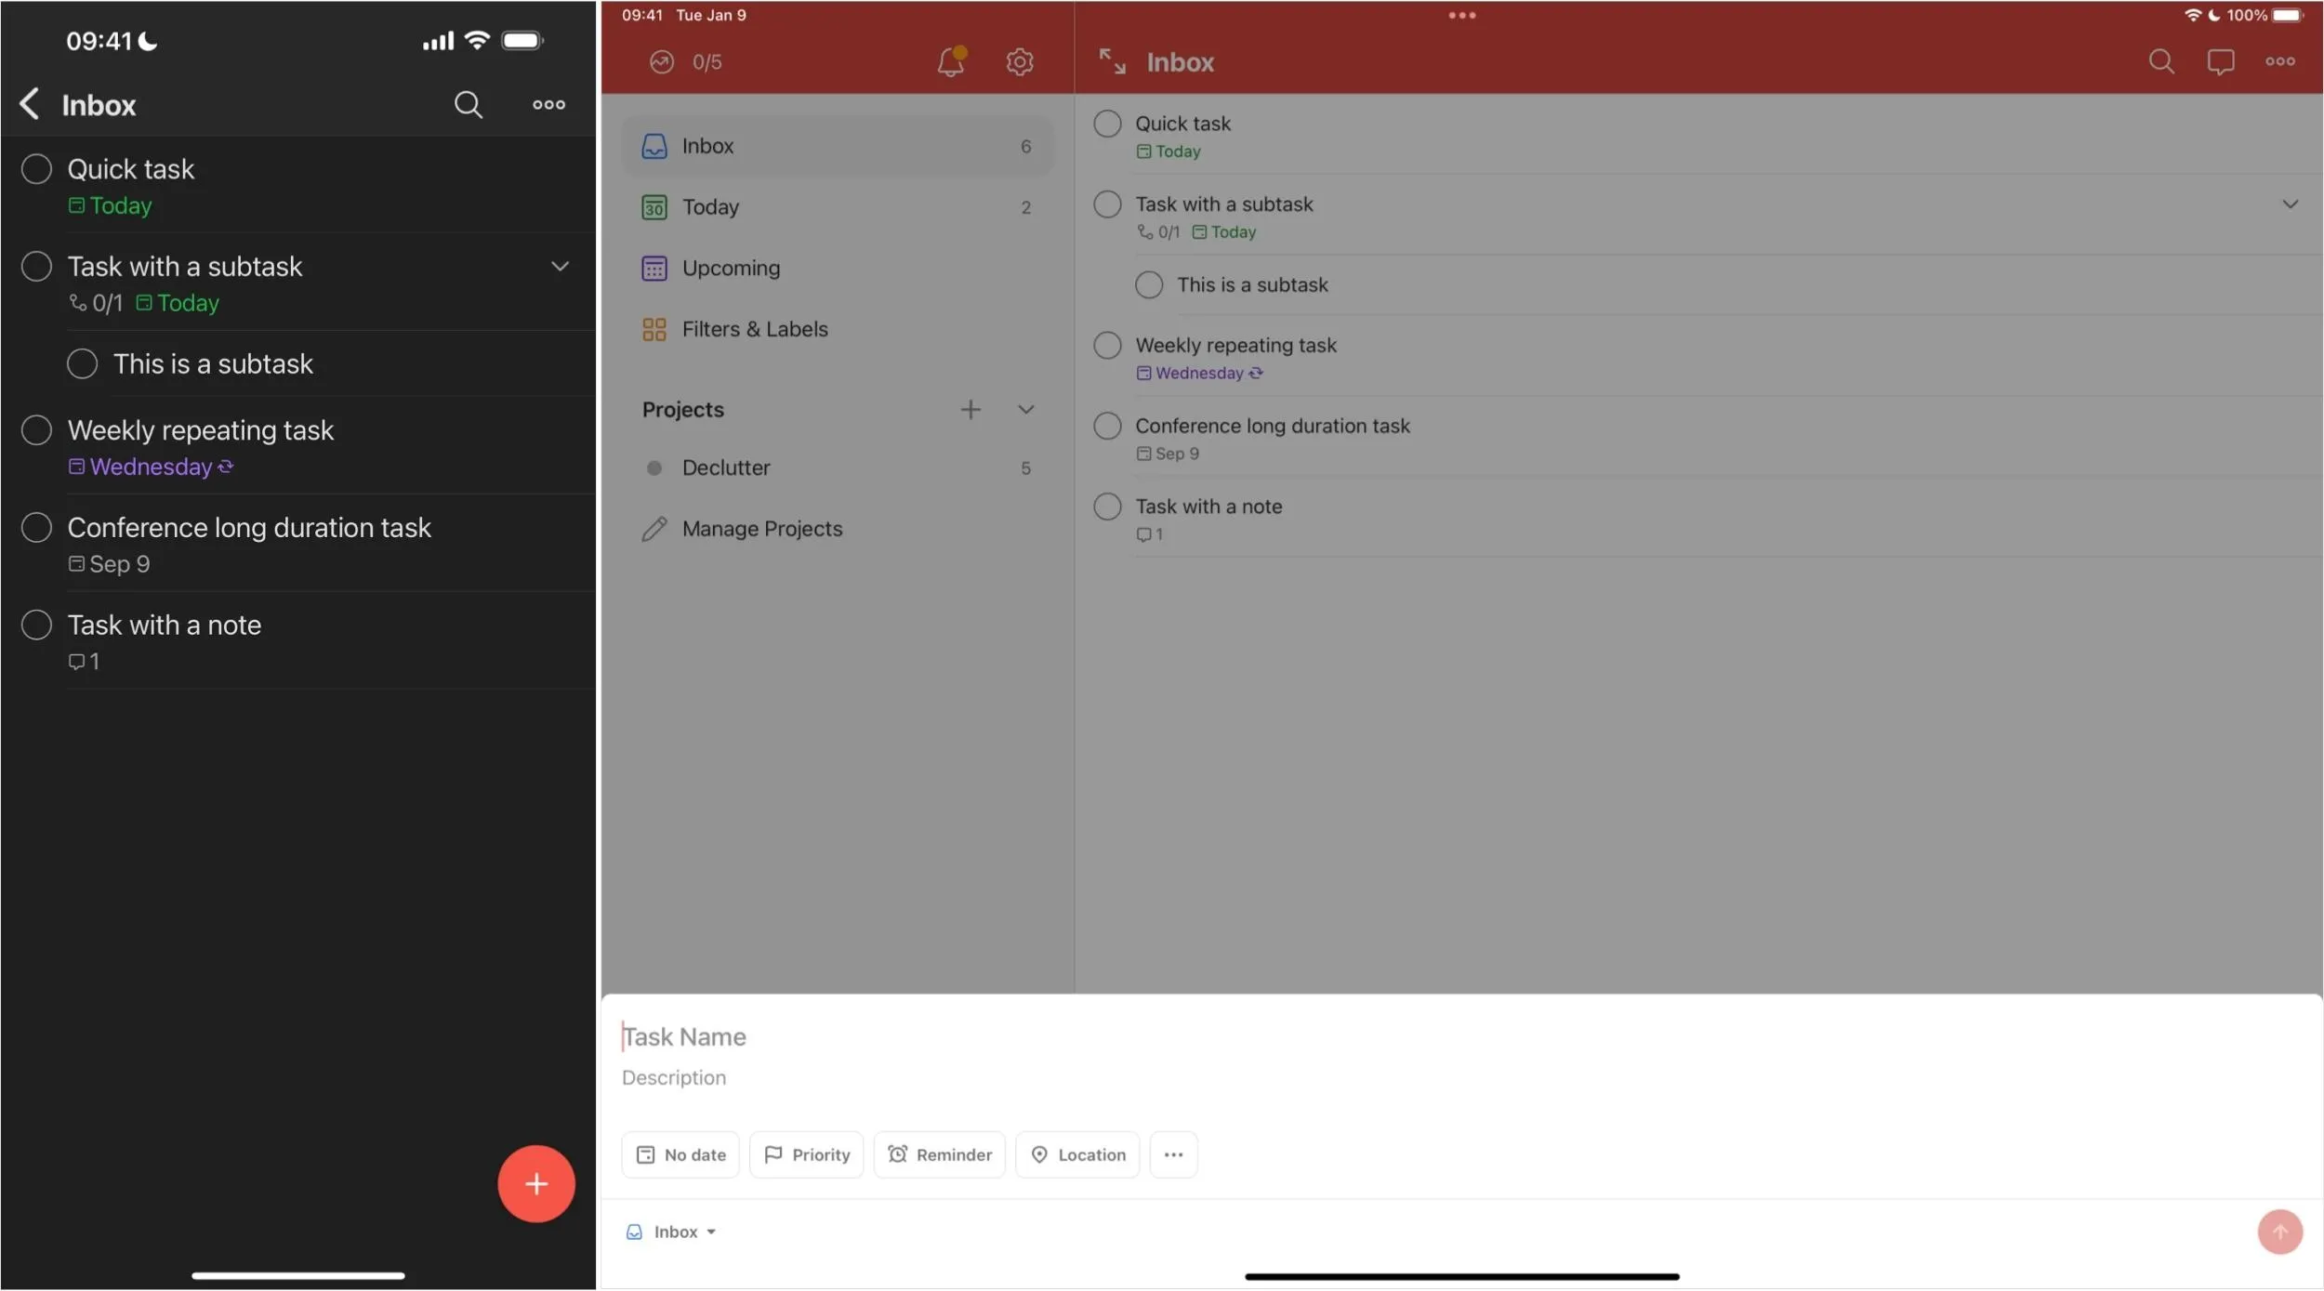
Task: Check off This is a subtask on iPad
Action: click(1149, 285)
